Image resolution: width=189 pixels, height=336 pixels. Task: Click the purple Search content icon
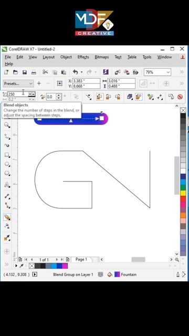(x=106, y=72)
